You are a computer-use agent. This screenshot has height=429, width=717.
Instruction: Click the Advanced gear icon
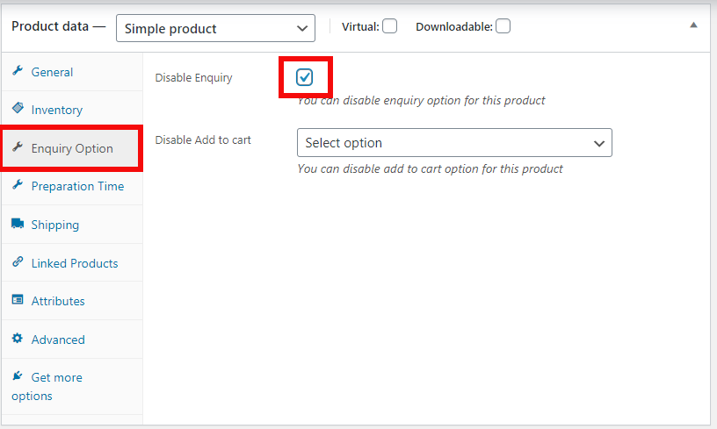[x=18, y=339]
